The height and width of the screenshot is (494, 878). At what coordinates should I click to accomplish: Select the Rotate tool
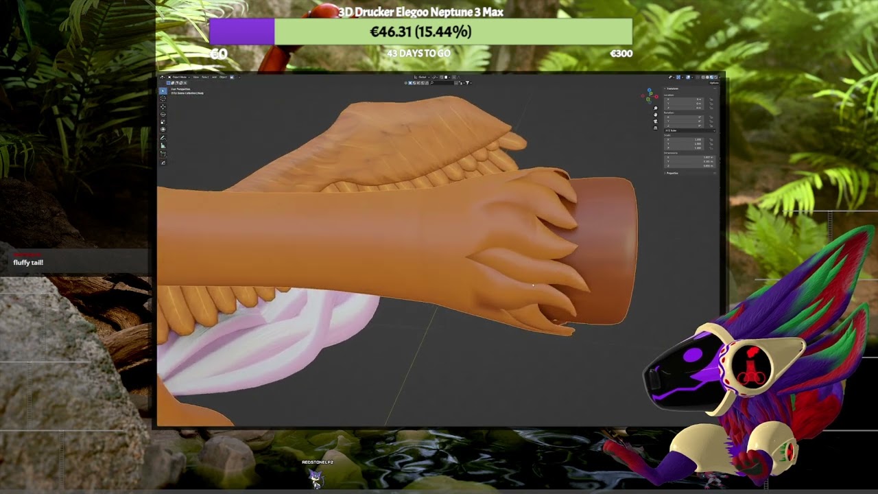click(x=163, y=115)
